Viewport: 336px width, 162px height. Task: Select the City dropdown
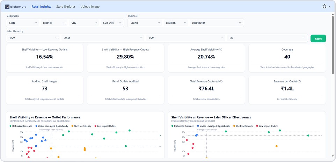point(84,23)
